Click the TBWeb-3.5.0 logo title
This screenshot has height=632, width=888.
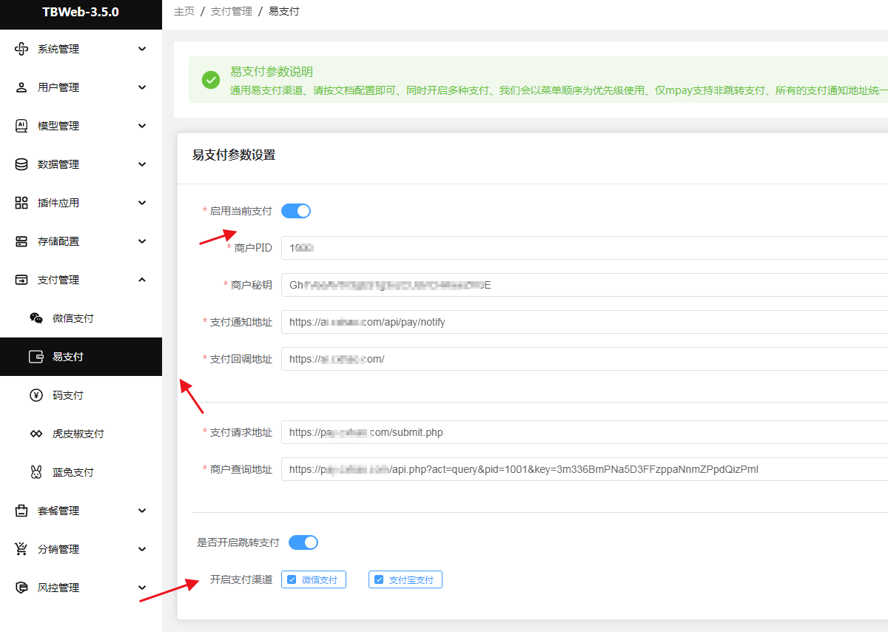[x=81, y=12]
